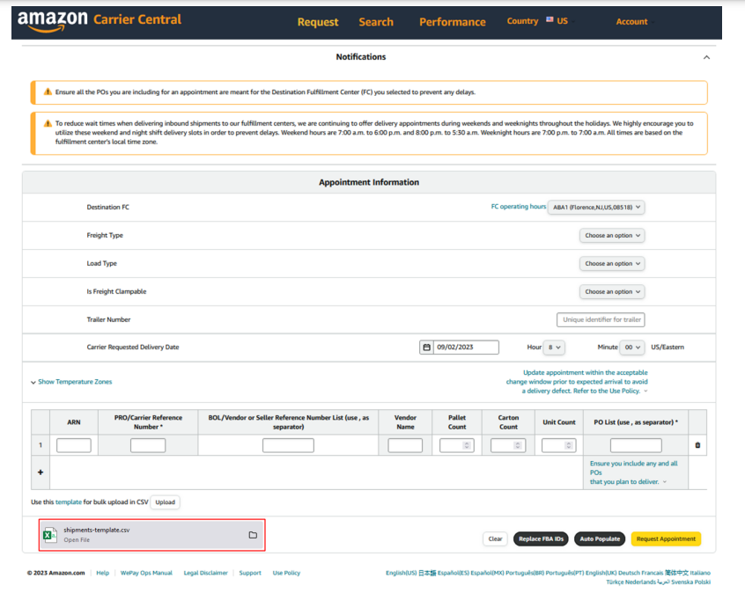
Task: Open the Performance menu
Action: coord(453,22)
